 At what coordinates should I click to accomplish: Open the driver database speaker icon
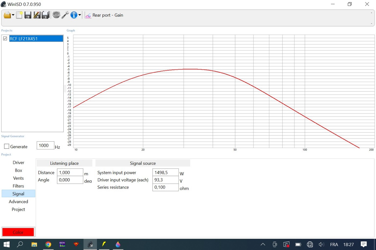[56, 15]
